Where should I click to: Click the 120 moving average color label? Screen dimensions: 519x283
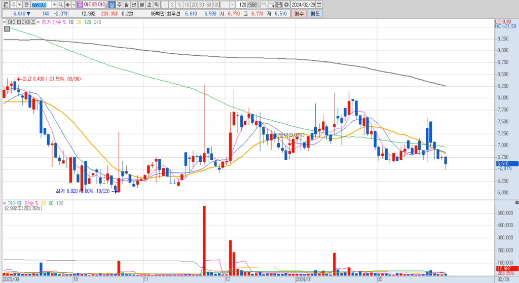click(x=87, y=22)
